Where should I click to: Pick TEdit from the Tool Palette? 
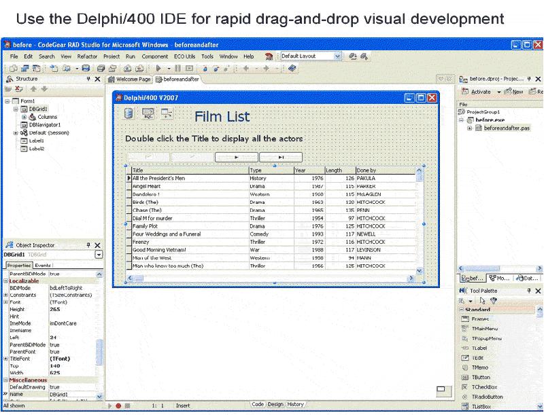(477, 357)
